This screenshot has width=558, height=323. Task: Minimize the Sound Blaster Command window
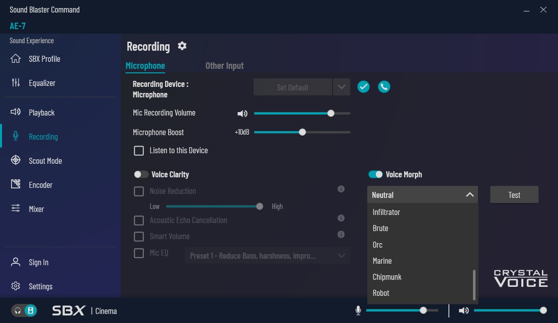526,10
